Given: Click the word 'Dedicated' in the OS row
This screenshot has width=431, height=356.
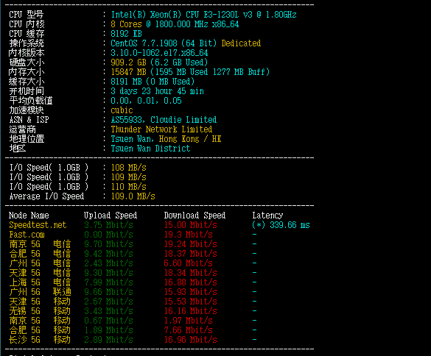Looking at the screenshot, I should [x=241, y=43].
